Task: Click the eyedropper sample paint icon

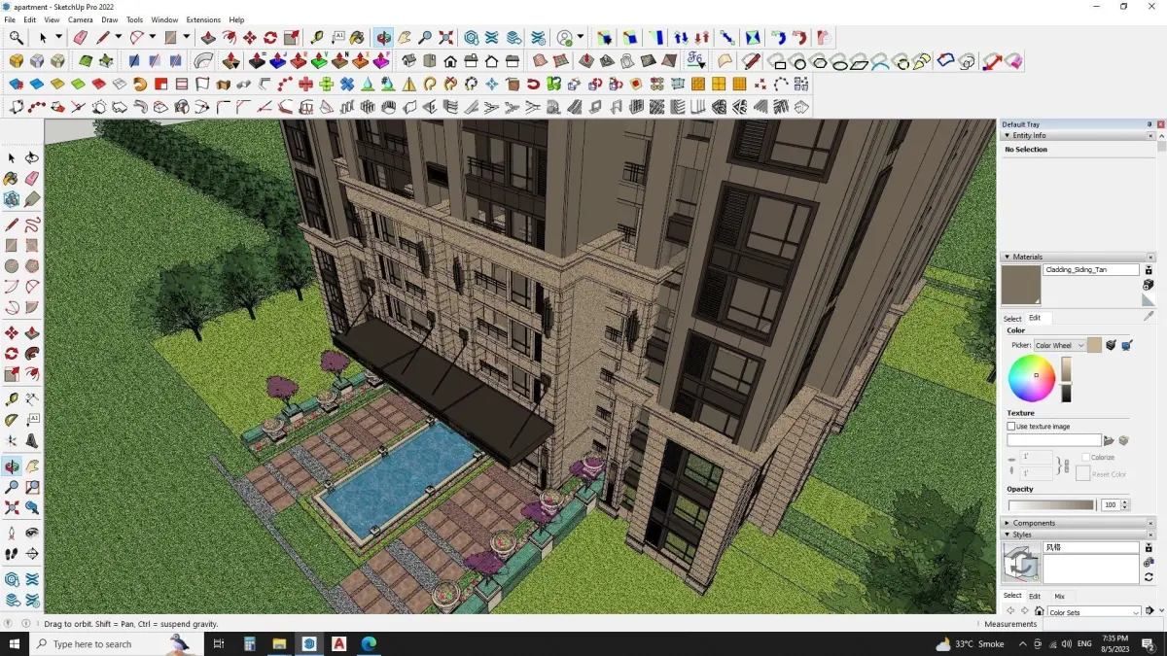Action: pyautogui.click(x=1149, y=316)
